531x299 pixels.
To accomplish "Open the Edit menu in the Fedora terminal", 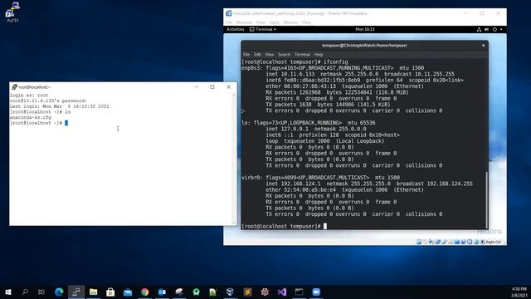I will (257, 54).
